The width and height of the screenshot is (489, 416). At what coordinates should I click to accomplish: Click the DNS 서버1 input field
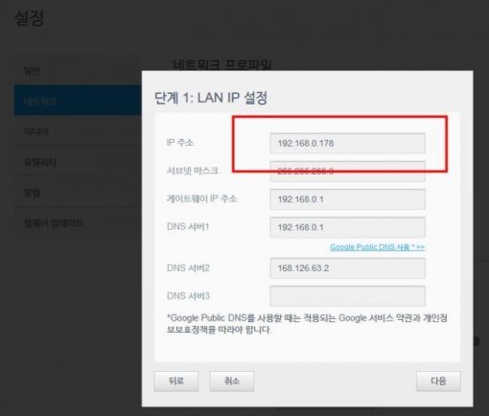(347, 227)
